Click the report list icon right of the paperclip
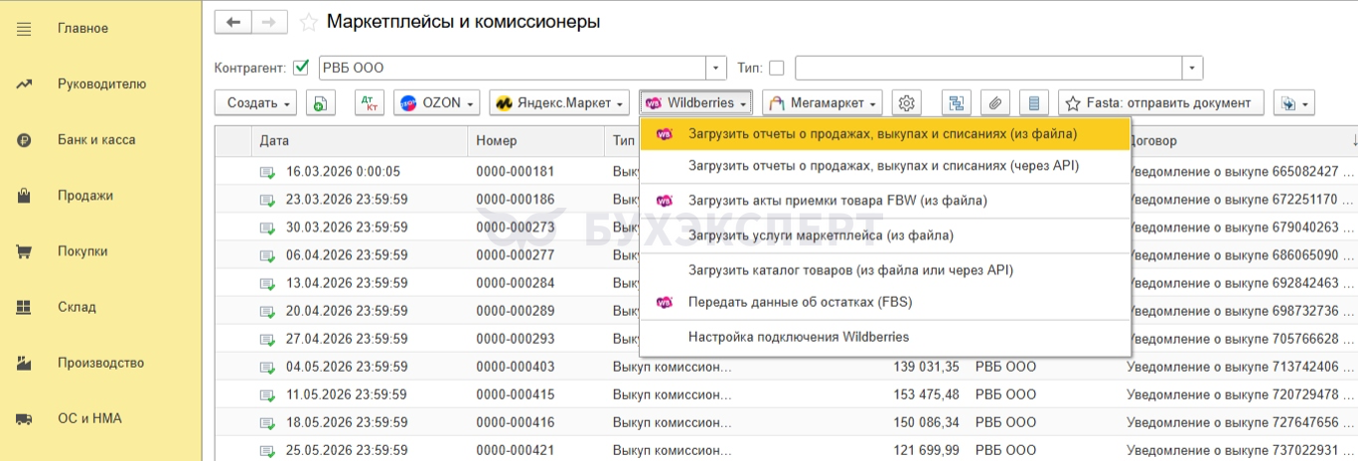The height and width of the screenshot is (461, 1359). click(x=1034, y=102)
